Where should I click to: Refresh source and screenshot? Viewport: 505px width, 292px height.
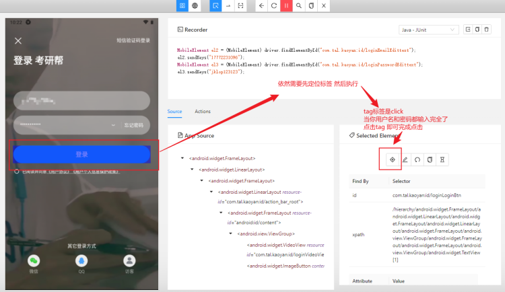tap(274, 5)
